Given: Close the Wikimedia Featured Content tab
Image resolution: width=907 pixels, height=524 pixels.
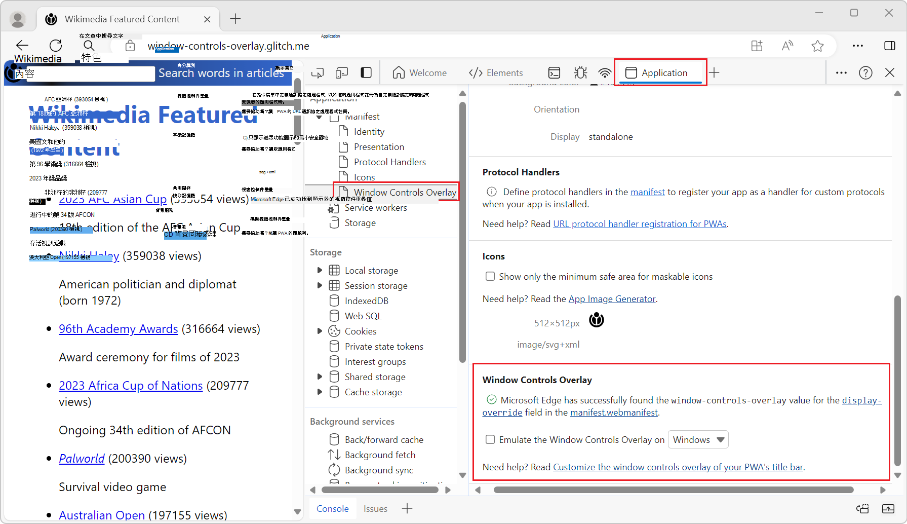Looking at the screenshot, I should [x=207, y=19].
